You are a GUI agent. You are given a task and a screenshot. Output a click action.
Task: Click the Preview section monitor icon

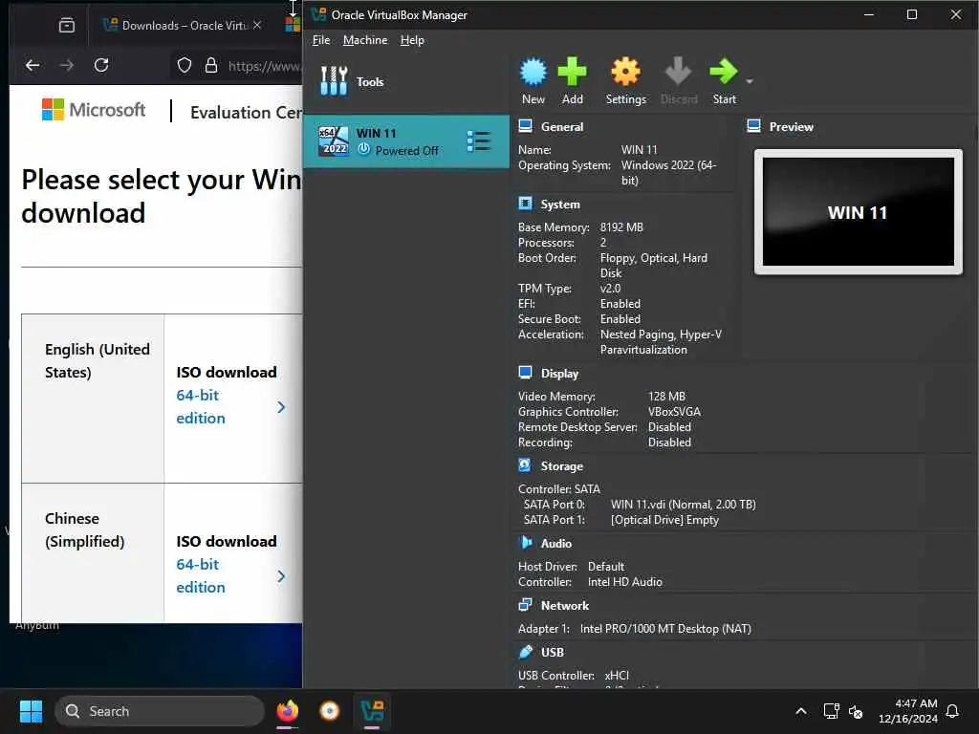[753, 126]
